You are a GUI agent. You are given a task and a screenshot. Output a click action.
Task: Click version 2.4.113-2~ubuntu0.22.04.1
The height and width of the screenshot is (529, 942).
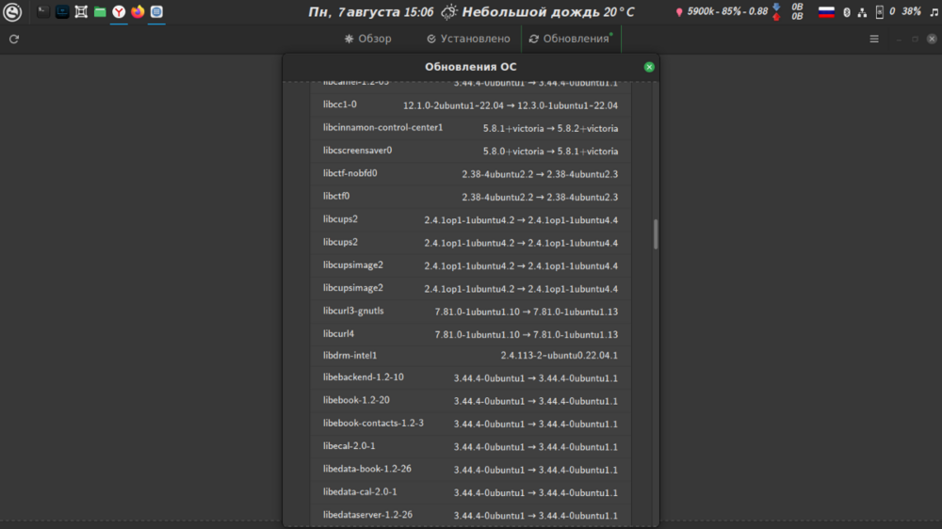pyautogui.click(x=560, y=356)
